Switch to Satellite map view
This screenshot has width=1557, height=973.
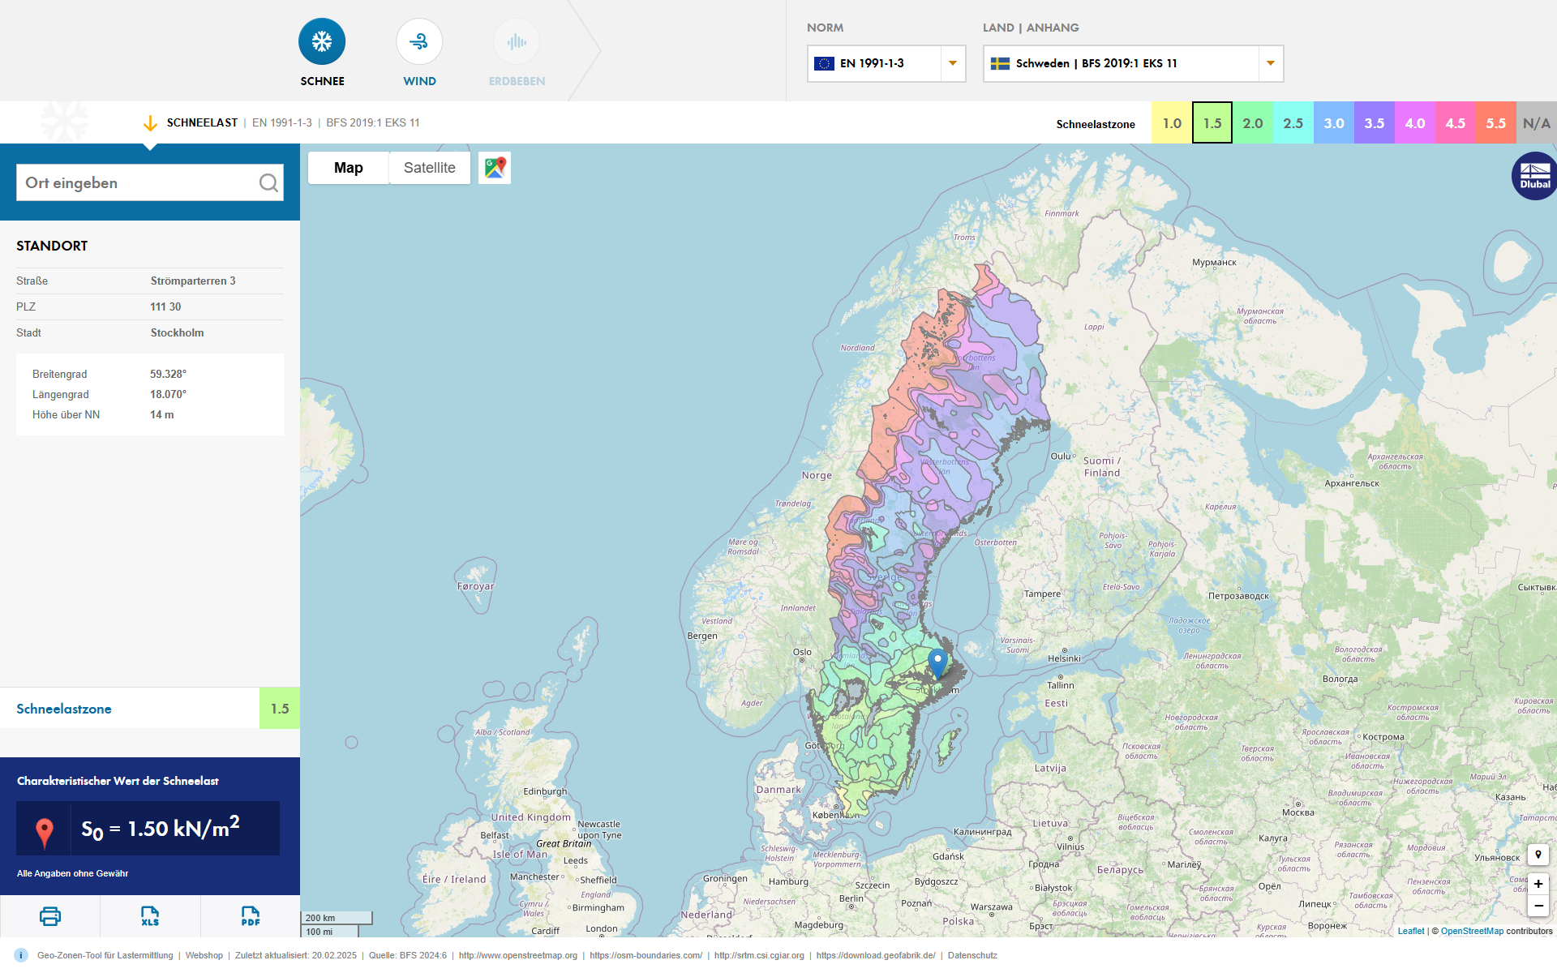(x=429, y=168)
